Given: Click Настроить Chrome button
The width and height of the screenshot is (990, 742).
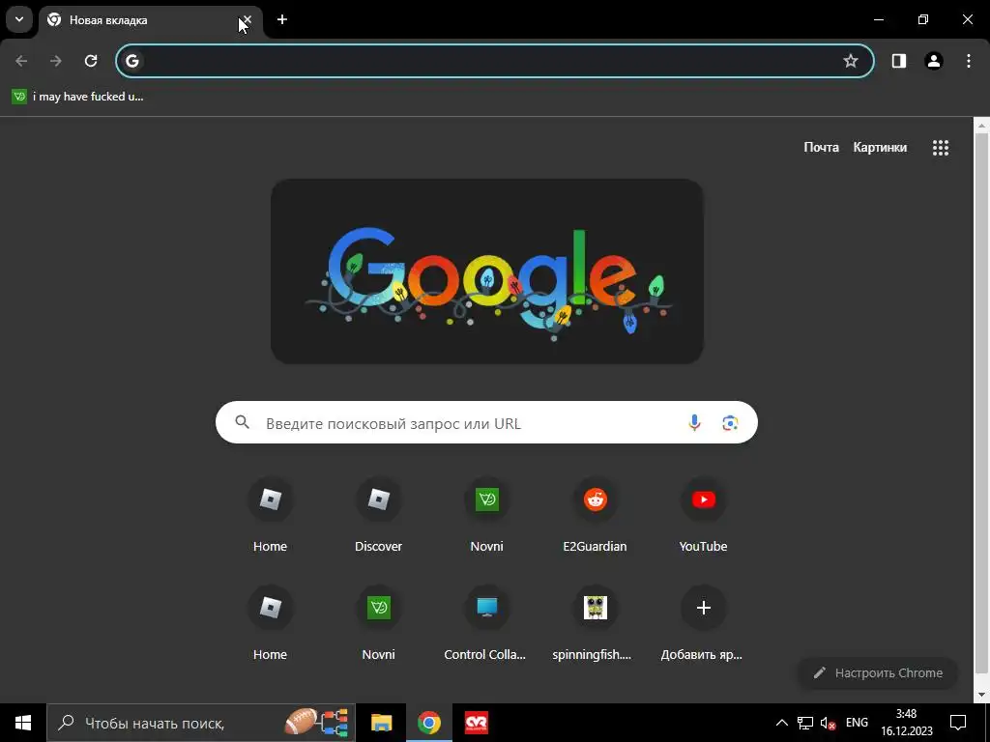Looking at the screenshot, I should 878,672.
